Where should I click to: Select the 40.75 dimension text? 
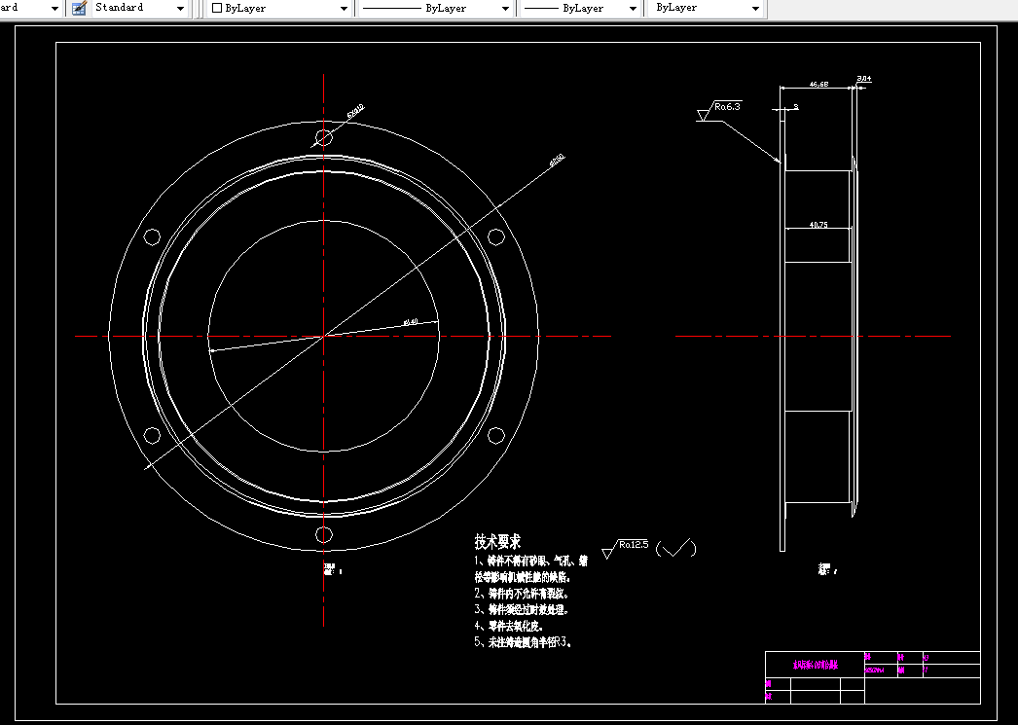818,225
